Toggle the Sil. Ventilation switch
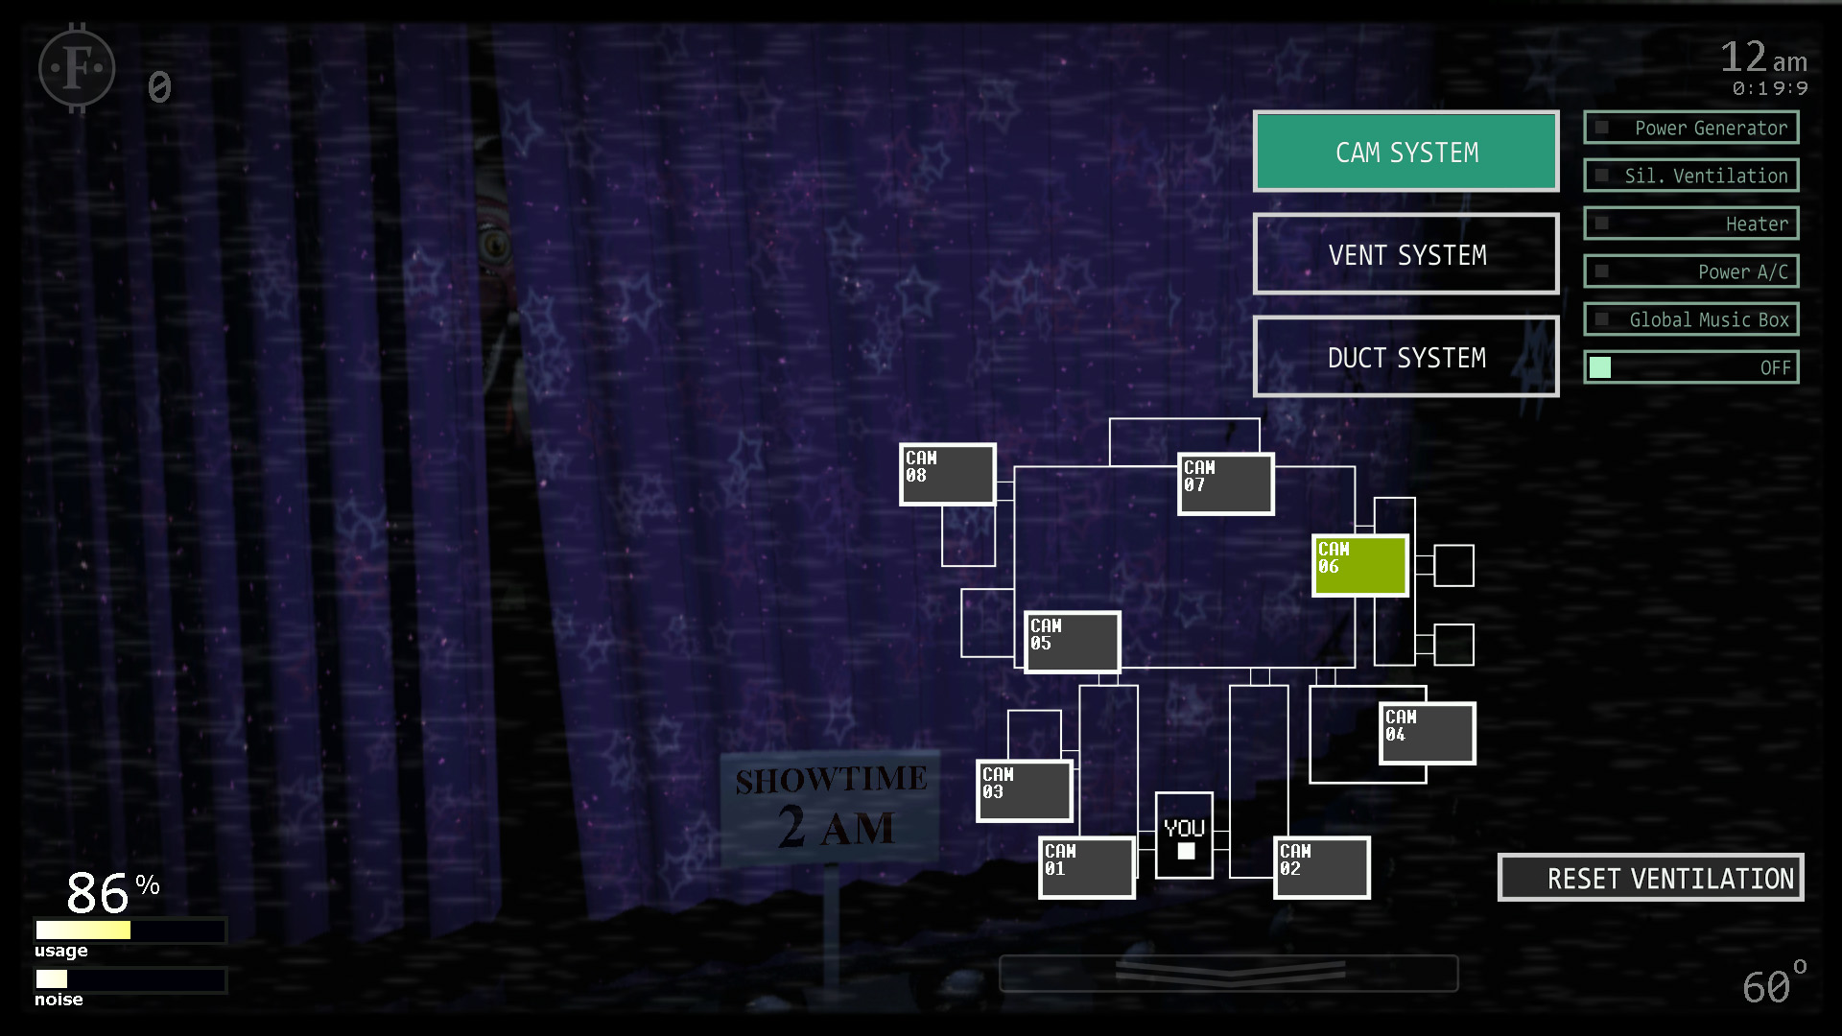This screenshot has height=1036, width=1842. (1600, 176)
